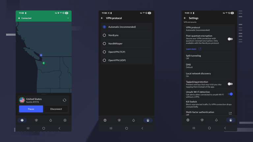Image resolution: width=253 pixels, height=142 pixels.
Task: Select Automatic (recommended) protocol
Action: point(126,27)
